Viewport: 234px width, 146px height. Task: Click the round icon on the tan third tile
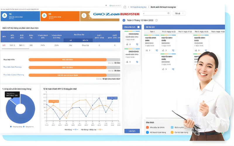click(84, 15)
